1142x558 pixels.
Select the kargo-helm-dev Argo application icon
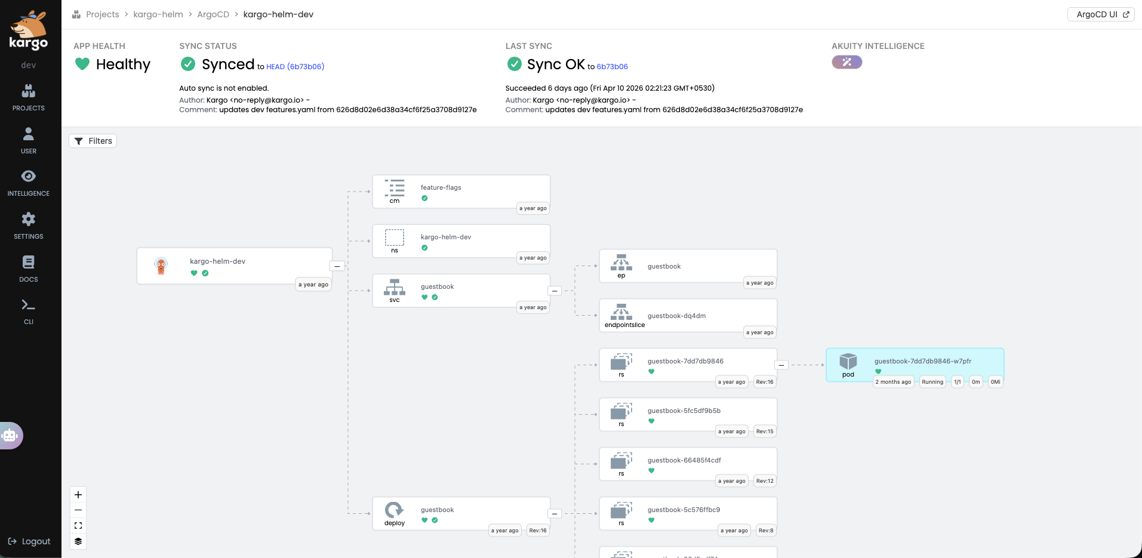tap(161, 266)
